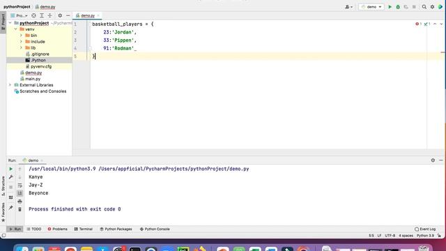Expand the lib folder
Image resolution: width=446 pixels, height=251 pixels.
point(21,48)
